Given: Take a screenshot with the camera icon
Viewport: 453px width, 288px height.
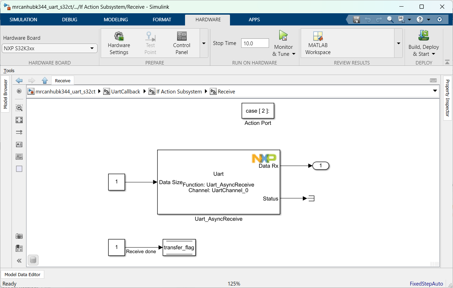Looking at the screenshot, I should pos(19,236).
